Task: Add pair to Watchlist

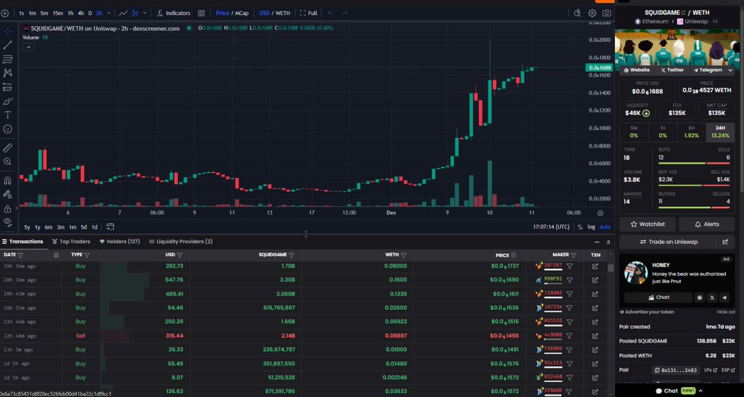Action: point(647,224)
